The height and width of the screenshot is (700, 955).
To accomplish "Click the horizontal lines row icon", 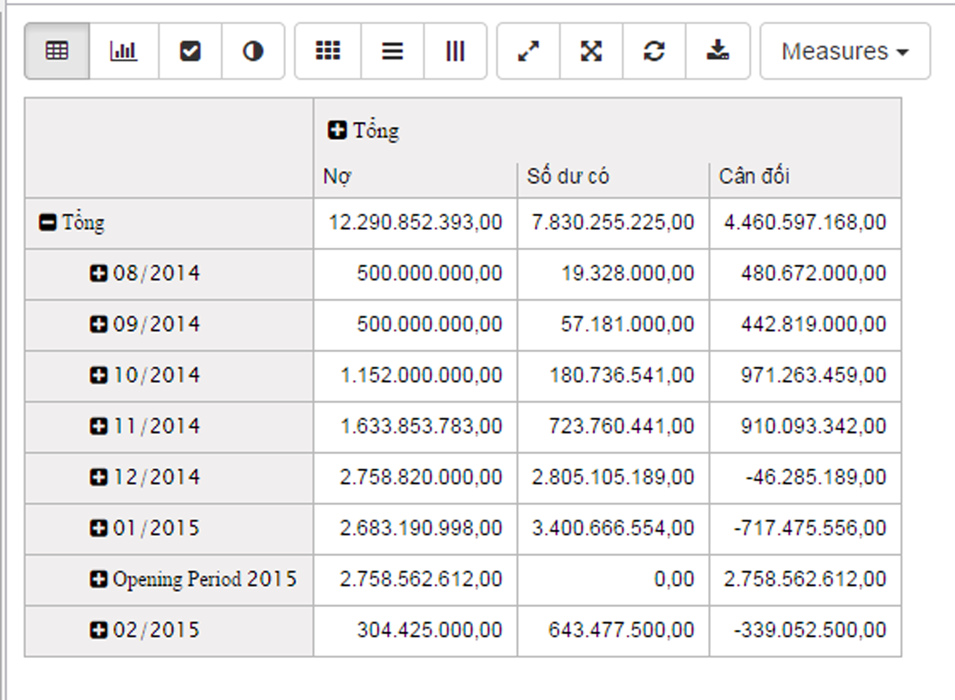I will tap(392, 51).
